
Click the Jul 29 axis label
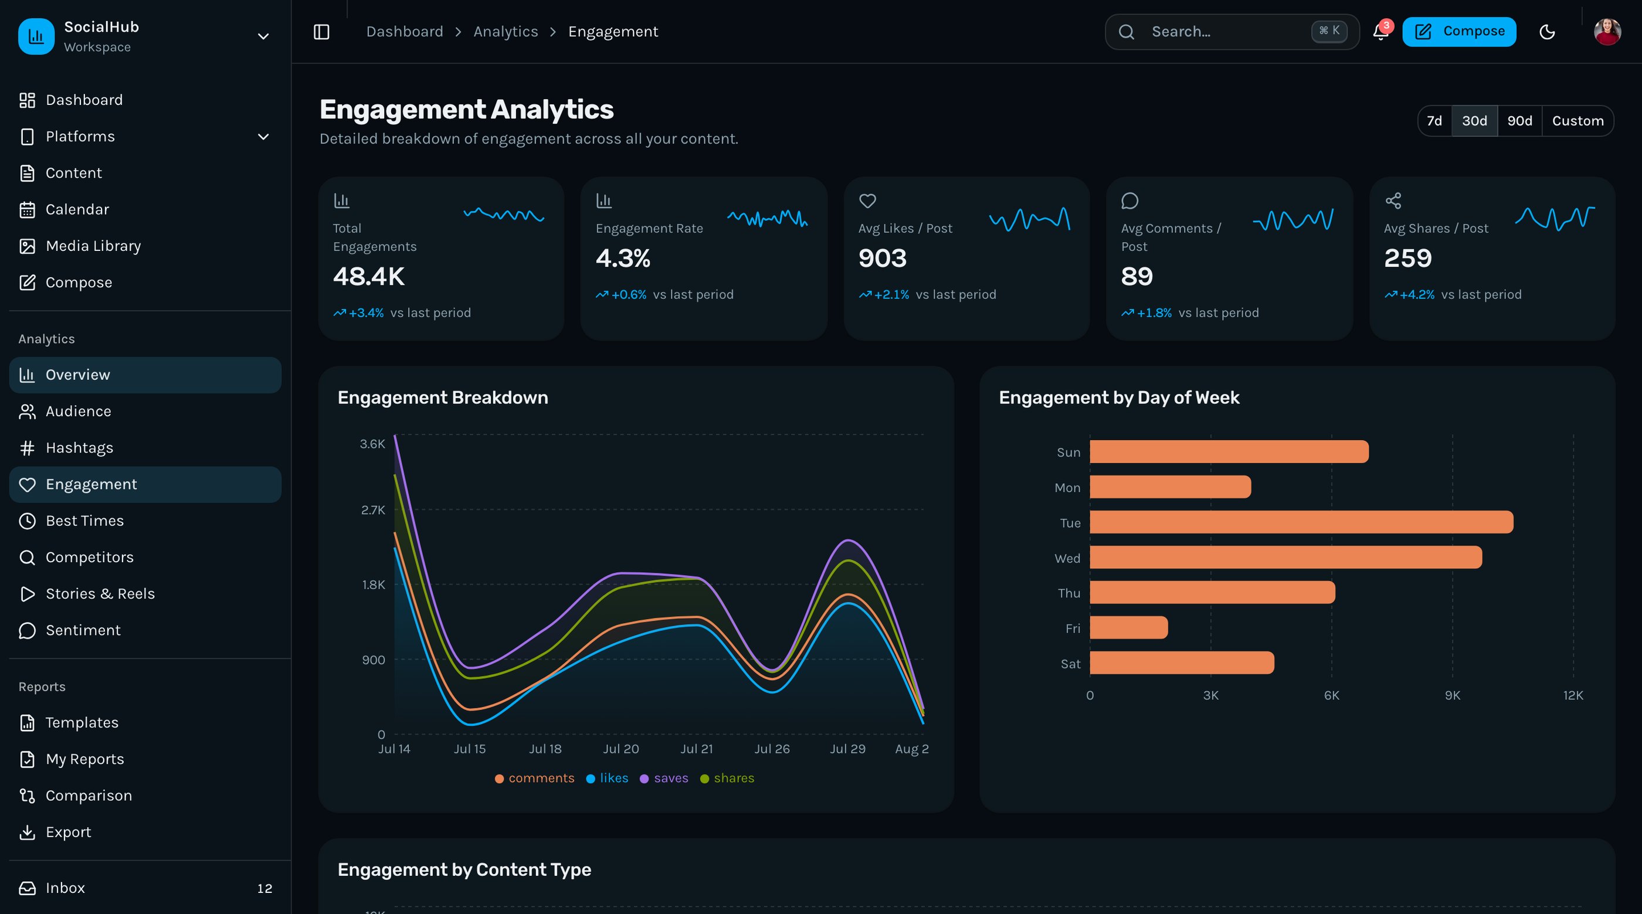point(847,749)
